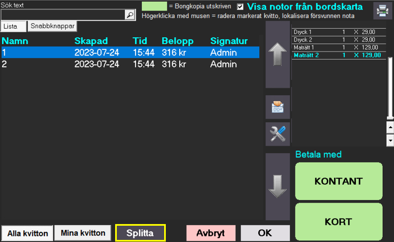Open the wrench and screwdriver tools icon
Viewport: 394px width, 242px height.
[278, 134]
